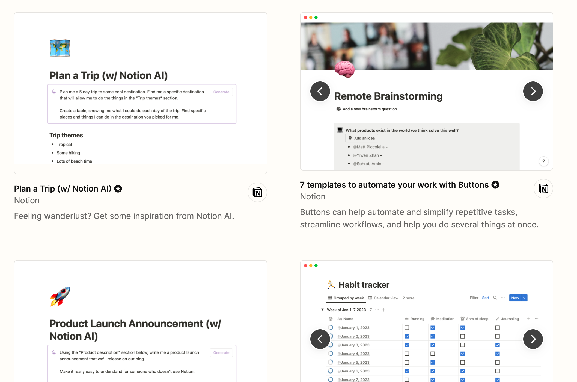Uncheck 8hrs of sleep for January 4, 2023
Image resolution: width=577 pixels, height=382 pixels.
point(463,354)
